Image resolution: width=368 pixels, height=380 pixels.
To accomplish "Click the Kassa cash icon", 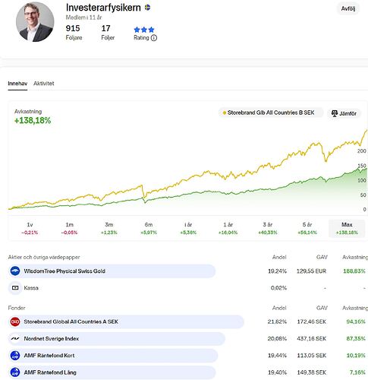I will [15, 288].
